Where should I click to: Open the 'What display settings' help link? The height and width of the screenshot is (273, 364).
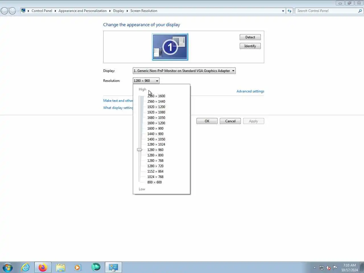[x=118, y=108]
